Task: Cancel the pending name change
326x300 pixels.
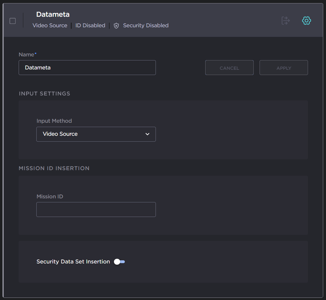Action: 229,68
